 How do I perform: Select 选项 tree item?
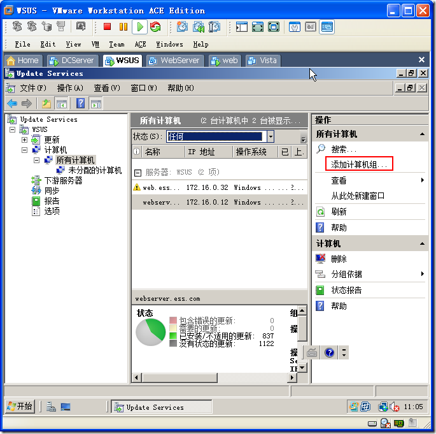(x=52, y=211)
